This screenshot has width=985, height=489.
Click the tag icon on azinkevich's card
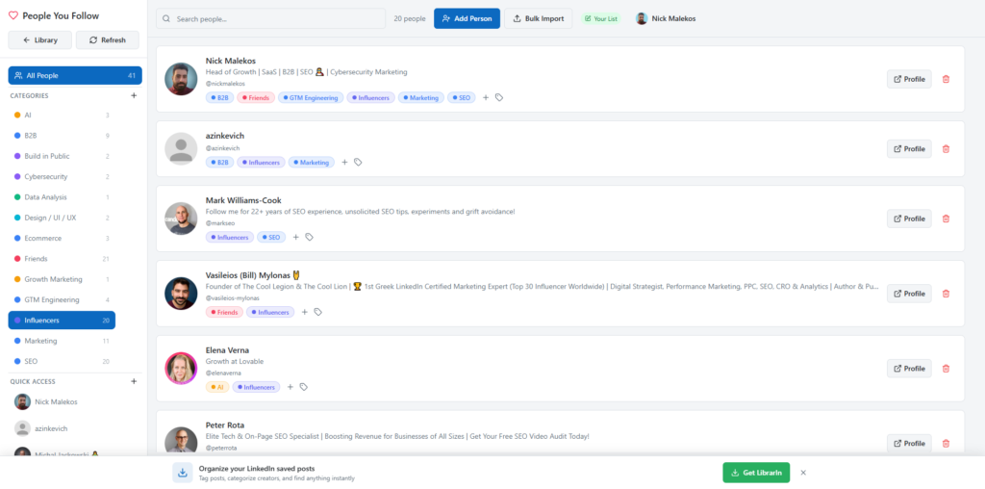(x=358, y=163)
